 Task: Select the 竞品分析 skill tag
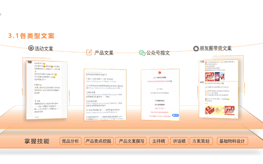pyautogui.click(x=70, y=141)
